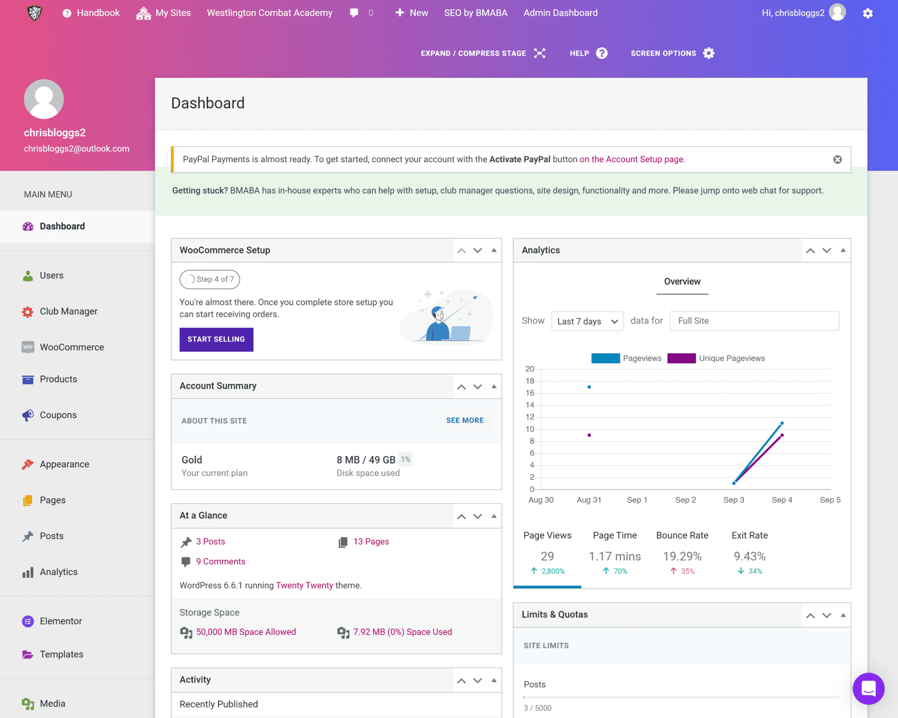Click the Posts pushpin sidebar icon

pos(28,536)
